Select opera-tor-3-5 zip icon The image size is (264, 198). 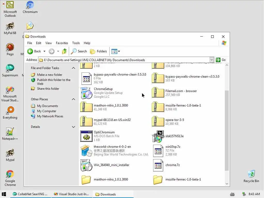(158, 121)
